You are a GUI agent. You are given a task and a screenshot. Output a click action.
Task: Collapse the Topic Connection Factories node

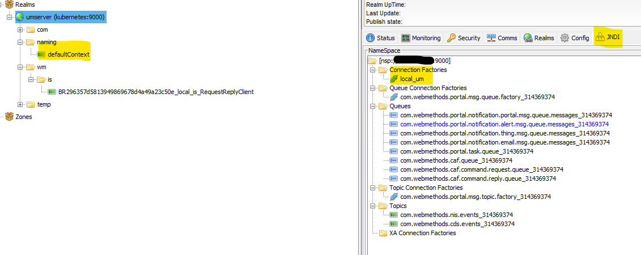(x=372, y=188)
